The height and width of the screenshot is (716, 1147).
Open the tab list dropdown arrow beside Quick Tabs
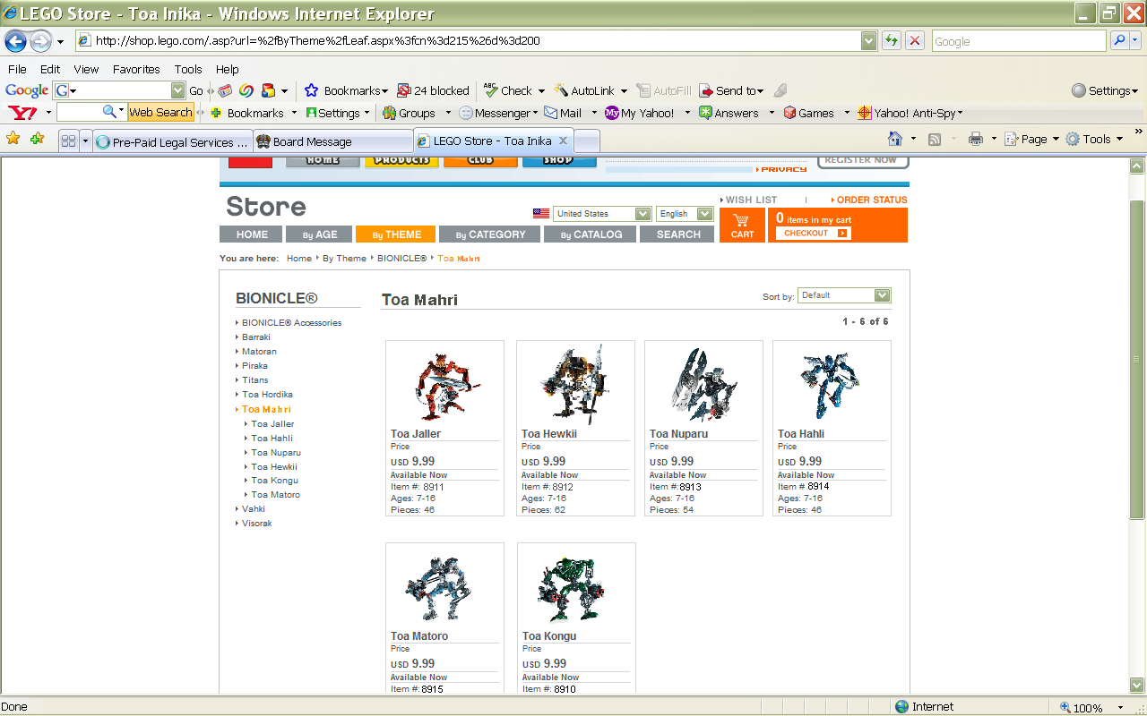tap(86, 141)
